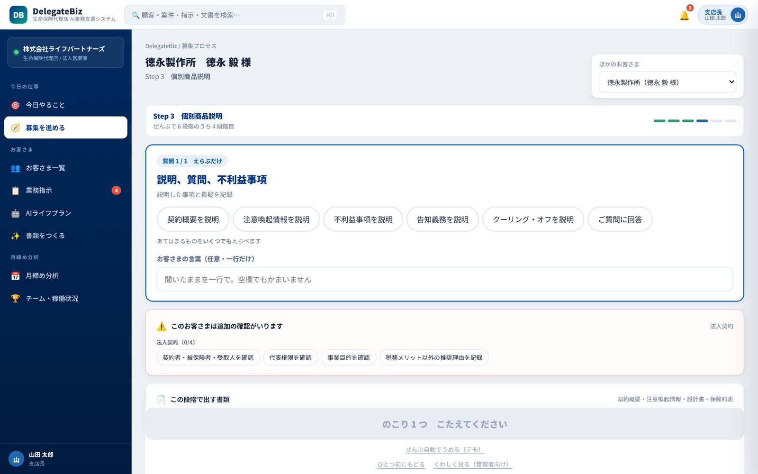Click the red 4 badge on 業務指示
Screen dimensions: 758x474
pyautogui.click(x=116, y=191)
